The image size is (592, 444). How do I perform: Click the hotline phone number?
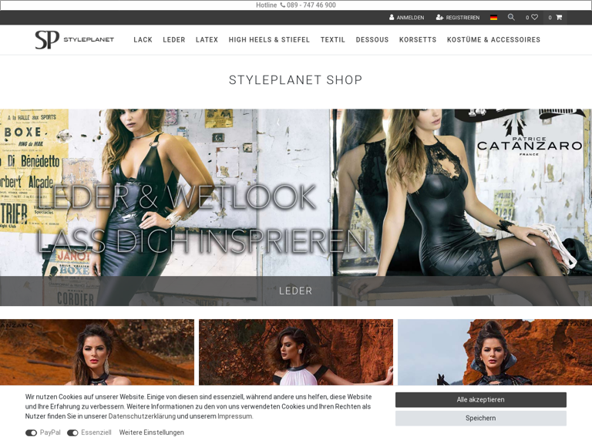311,5
